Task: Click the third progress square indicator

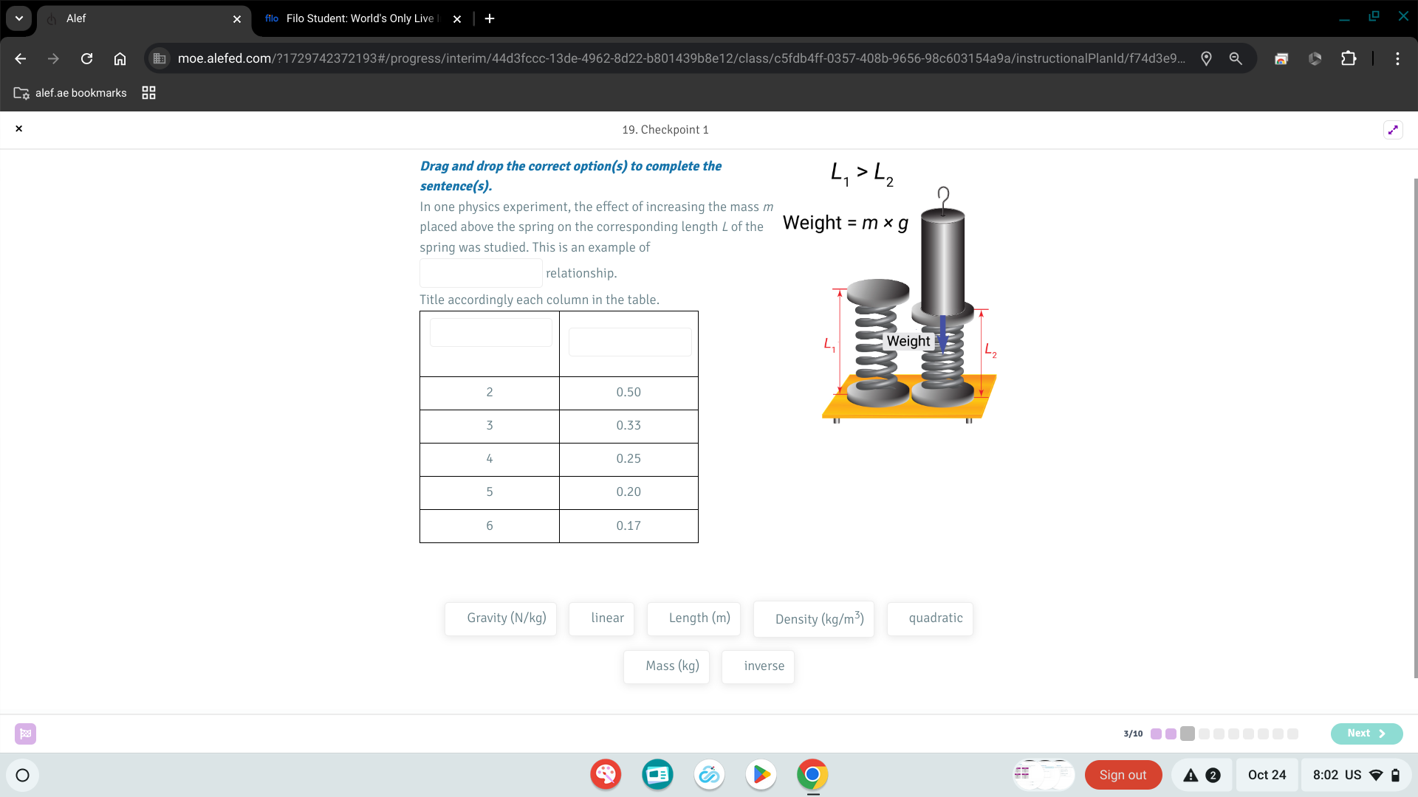Action: click(1188, 734)
